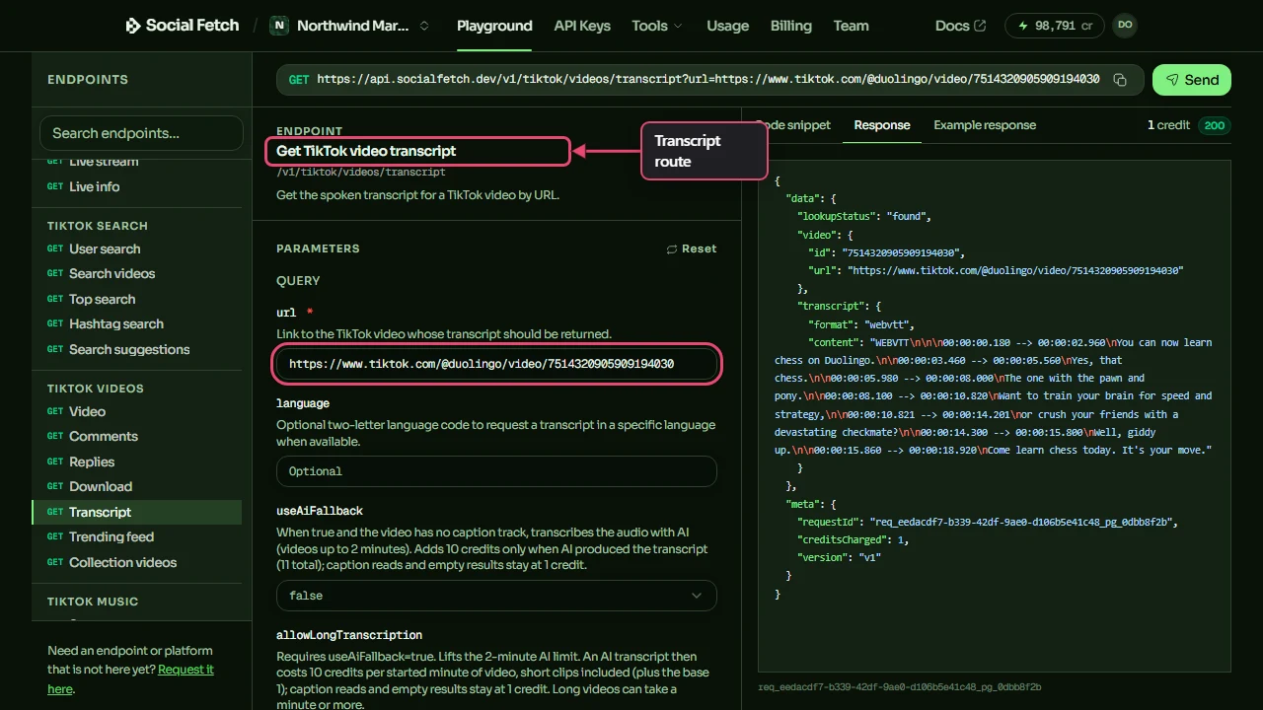Go to the Billing page
The width and height of the screenshot is (1263, 710).
[x=791, y=26]
